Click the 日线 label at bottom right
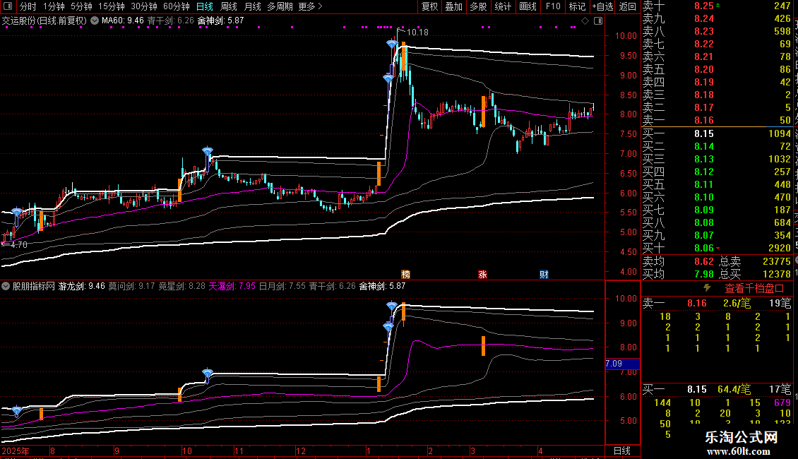 (x=622, y=451)
